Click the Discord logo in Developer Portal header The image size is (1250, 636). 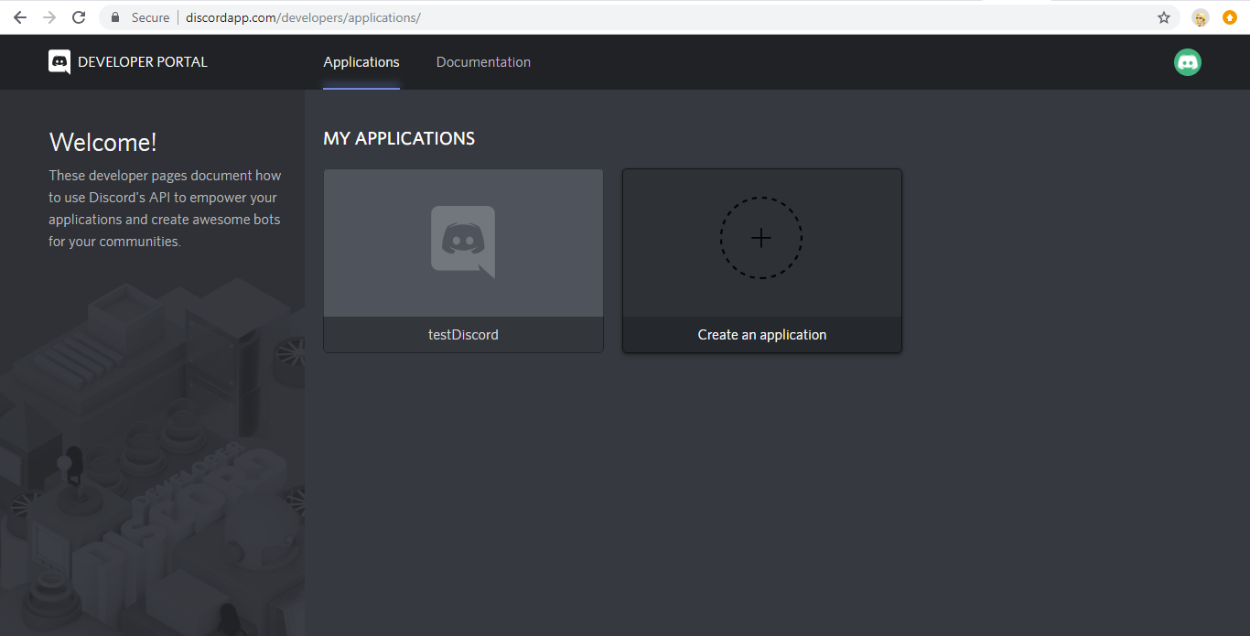[59, 62]
